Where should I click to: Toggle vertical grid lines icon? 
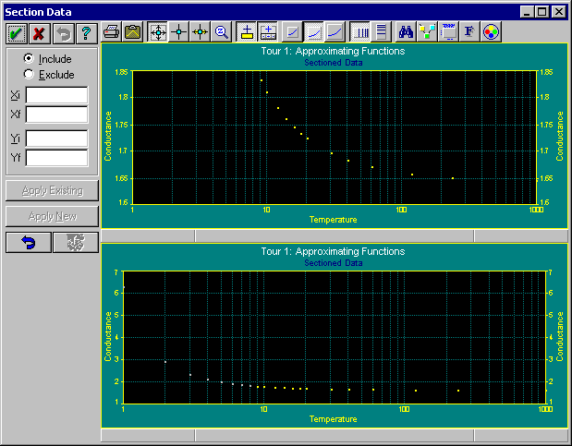pyautogui.click(x=360, y=32)
